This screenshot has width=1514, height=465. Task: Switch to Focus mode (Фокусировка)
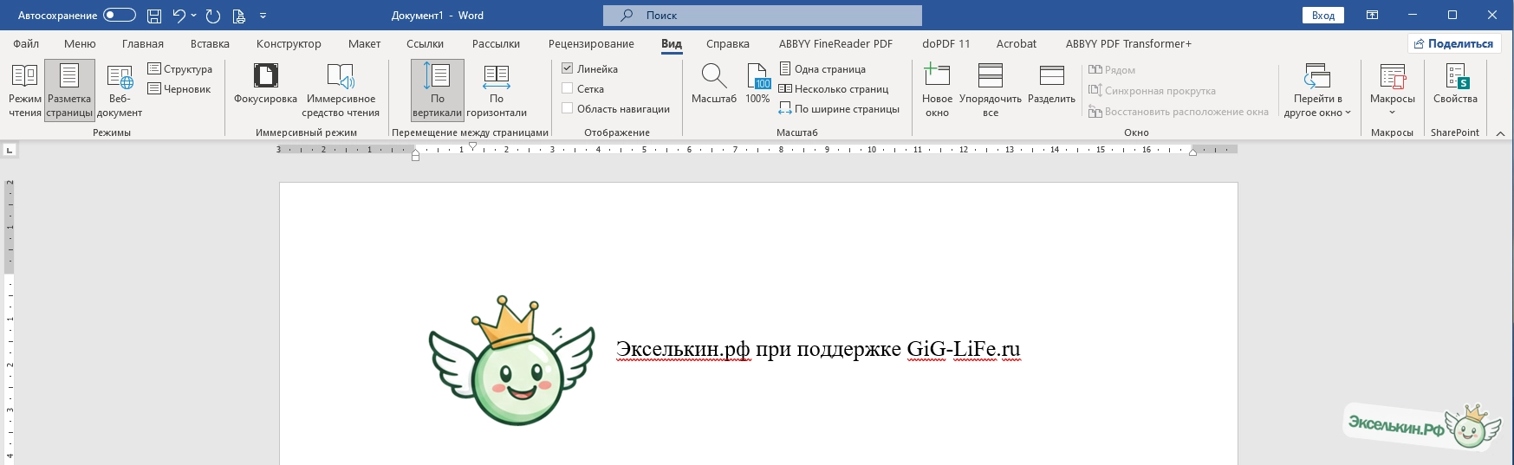[x=265, y=89]
